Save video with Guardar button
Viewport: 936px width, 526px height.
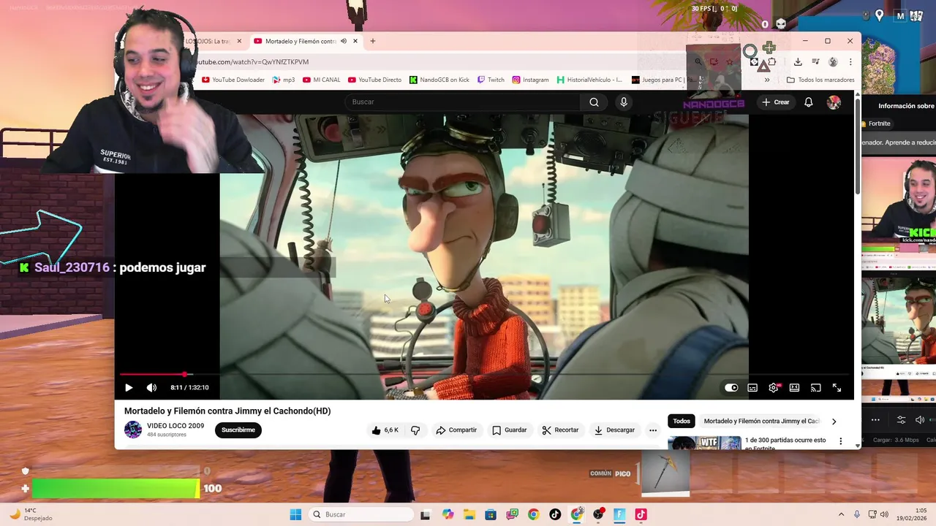[x=510, y=430]
